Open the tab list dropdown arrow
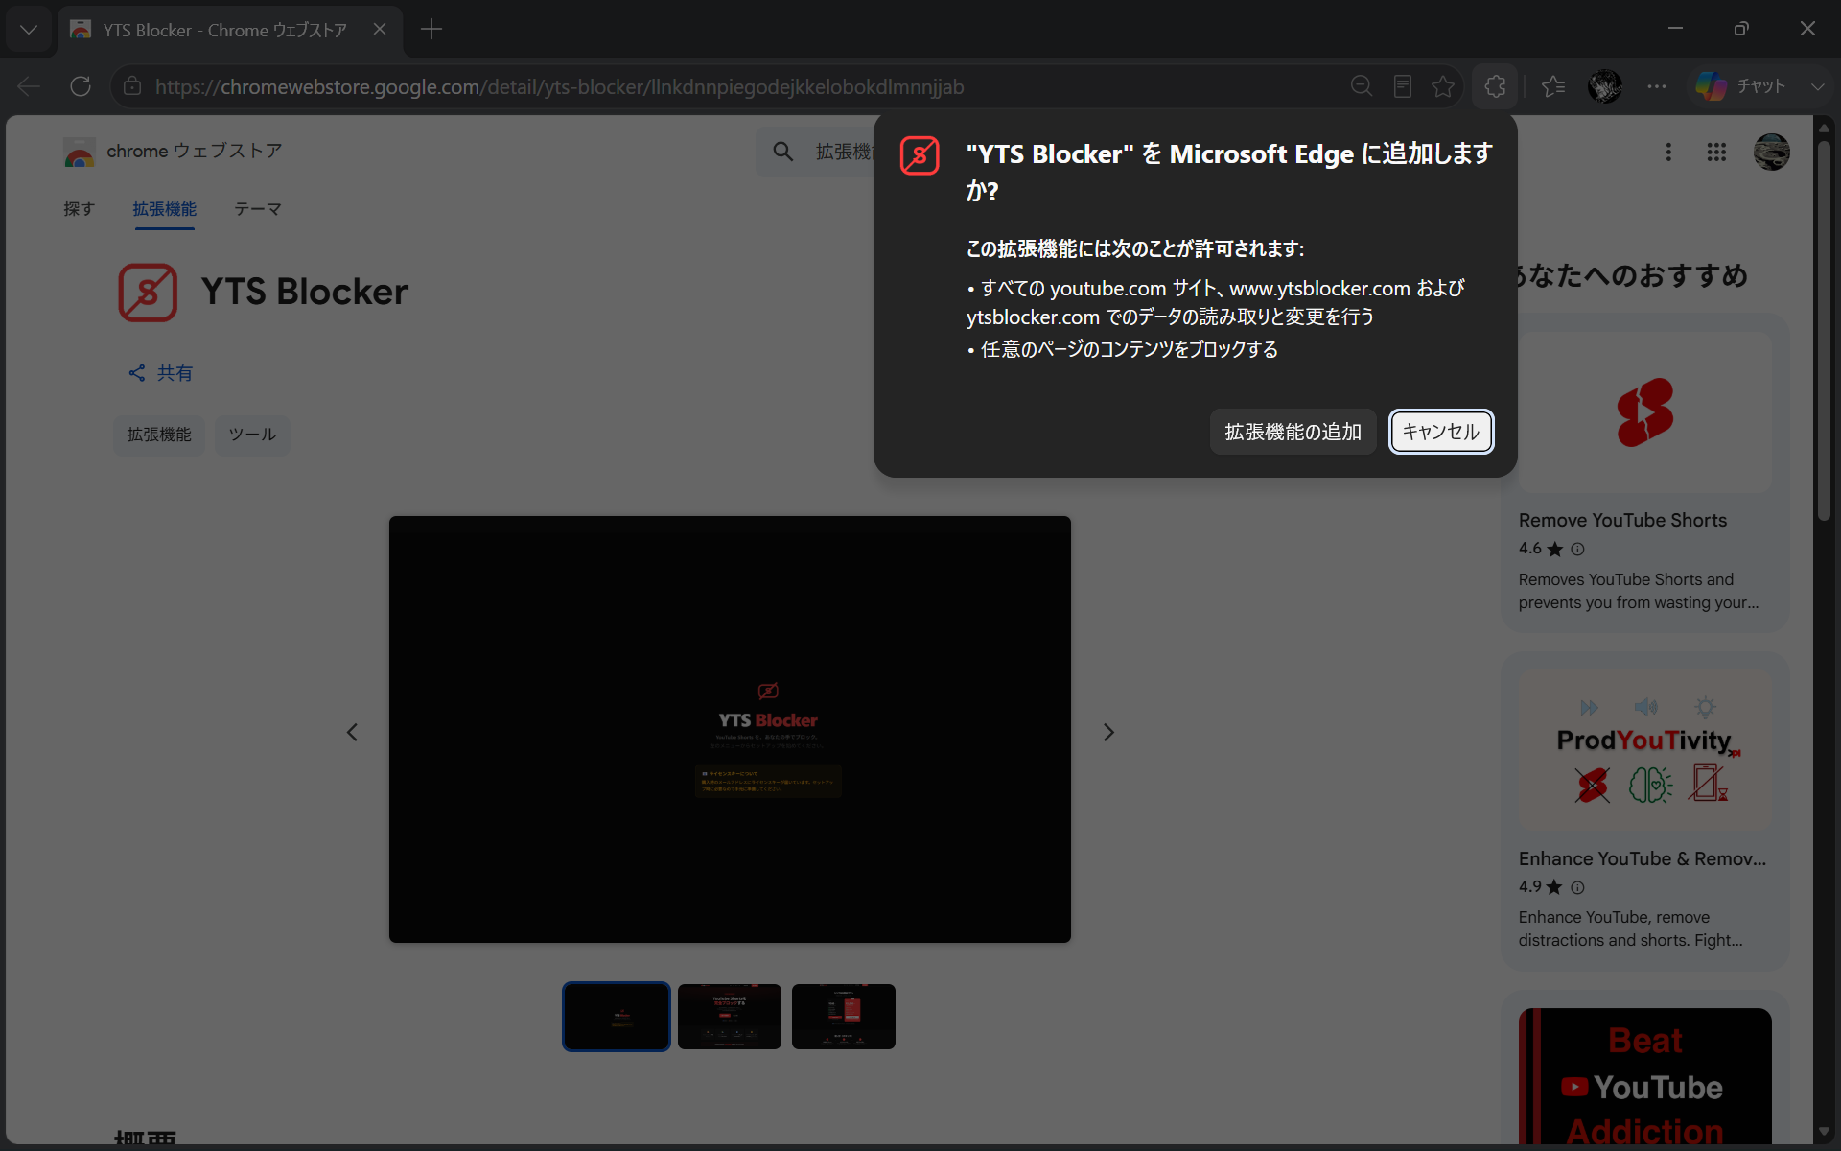 point(29,30)
